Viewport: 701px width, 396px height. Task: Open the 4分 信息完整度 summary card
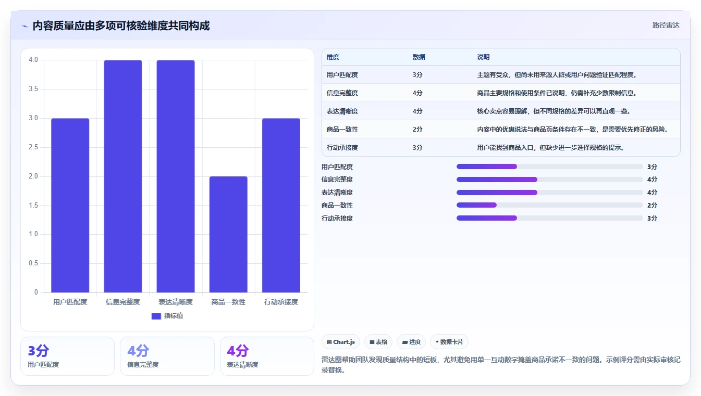click(x=167, y=356)
